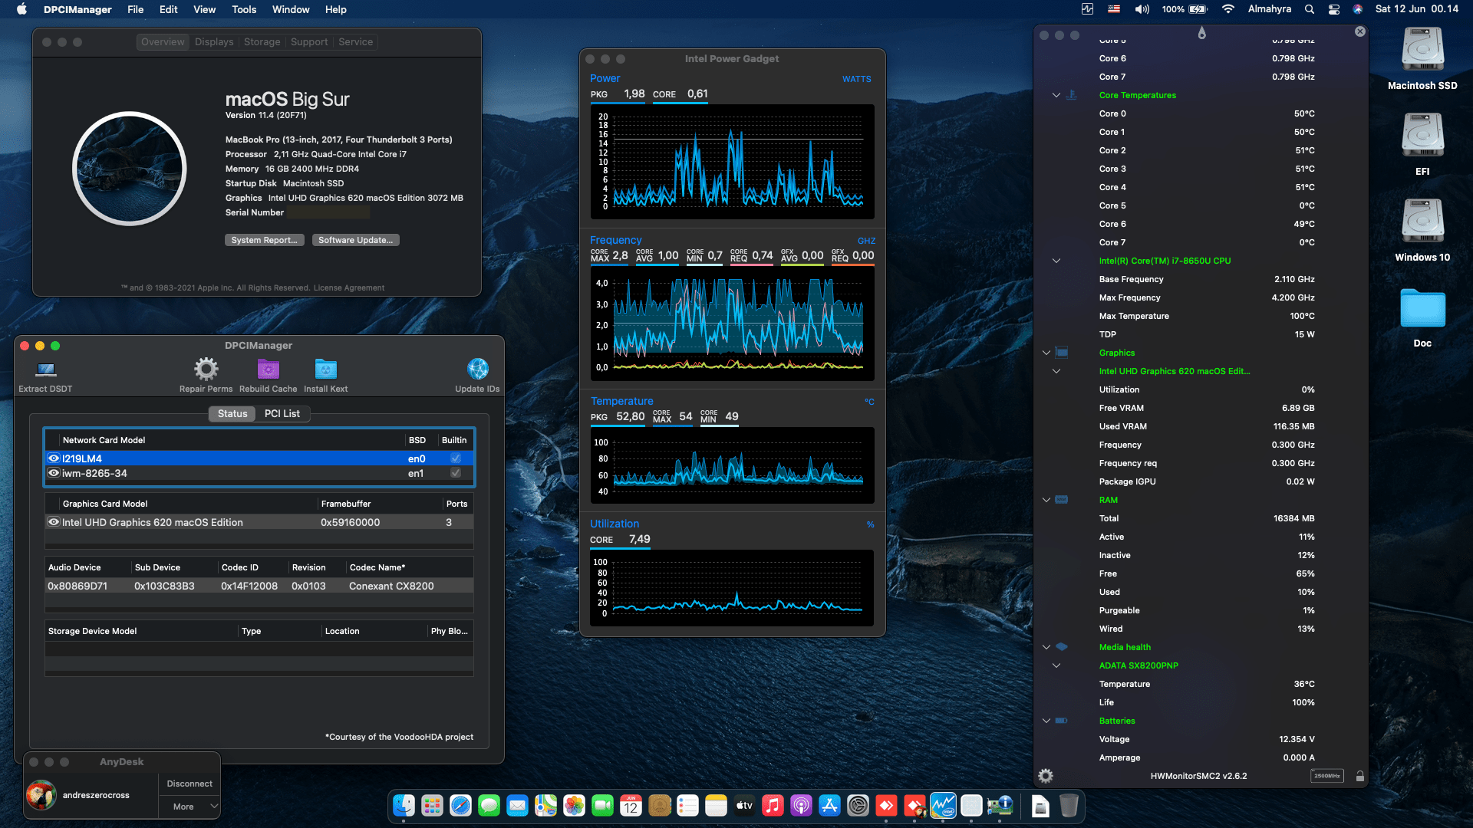Collapse the ADATA SX8200PNP subgroup
Image resolution: width=1473 pixels, height=828 pixels.
click(x=1056, y=665)
